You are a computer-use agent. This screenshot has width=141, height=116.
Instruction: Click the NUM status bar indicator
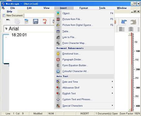[51, 114]
